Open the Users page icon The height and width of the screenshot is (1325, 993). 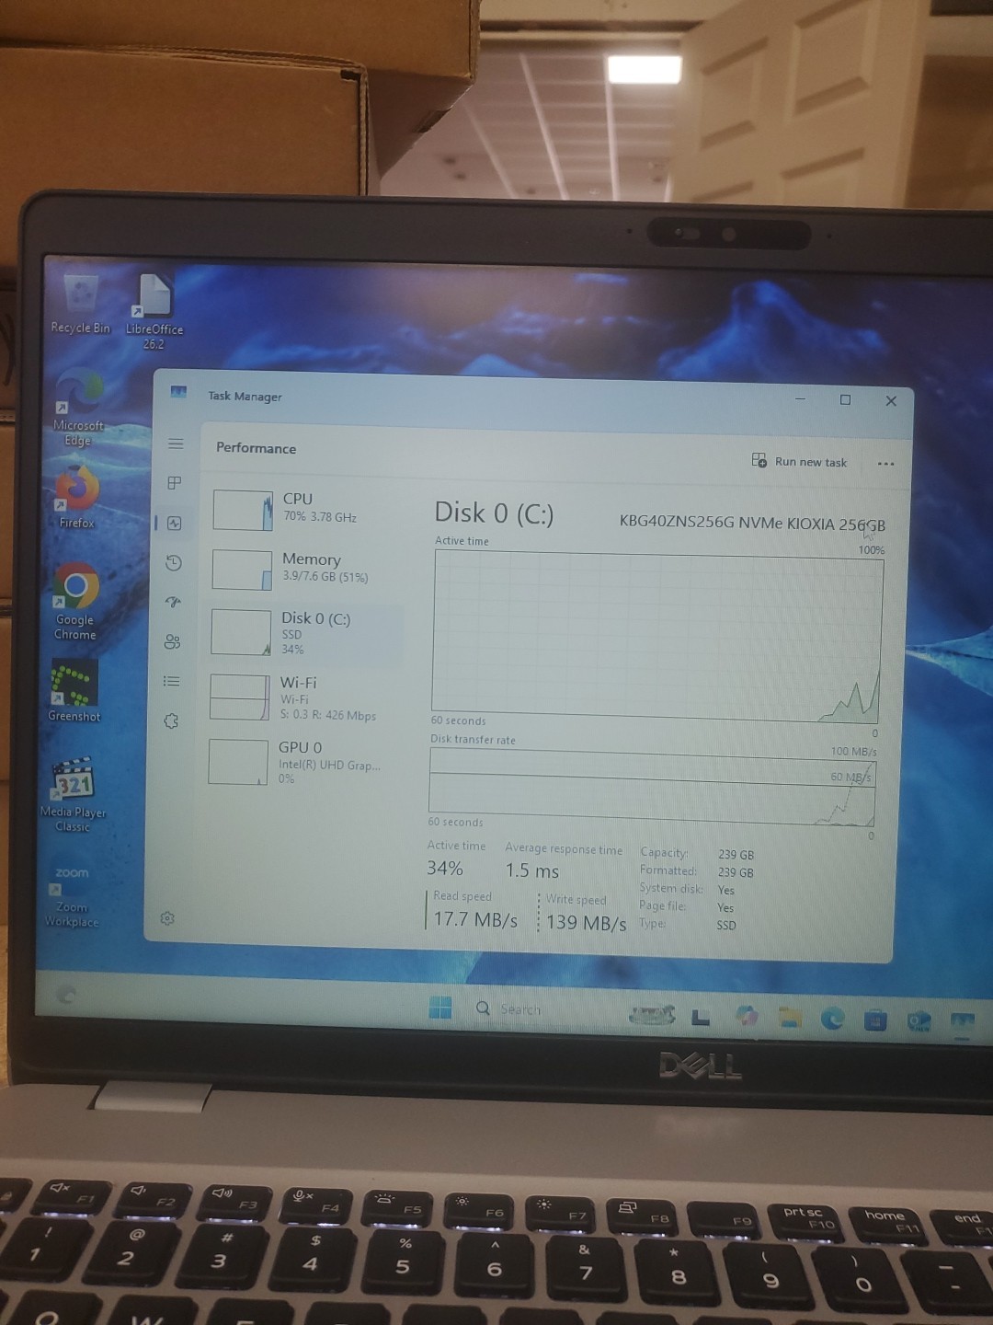tap(172, 641)
